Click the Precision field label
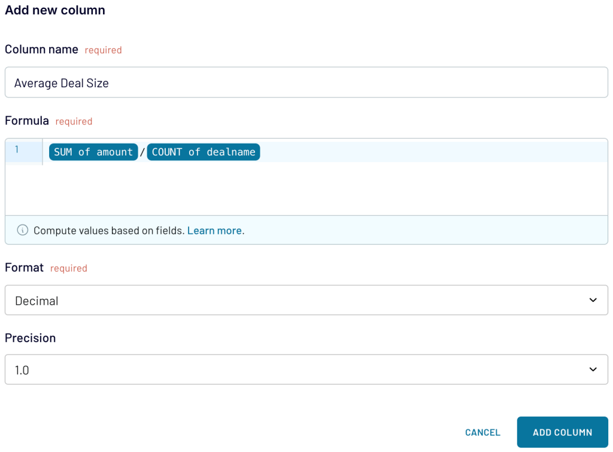 point(31,338)
